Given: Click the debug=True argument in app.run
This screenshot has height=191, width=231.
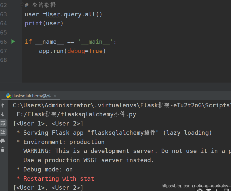Looking at the screenshot, I should point(85,51).
